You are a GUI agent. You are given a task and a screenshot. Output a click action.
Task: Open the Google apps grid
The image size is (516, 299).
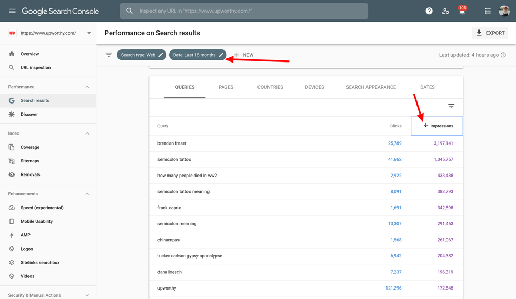click(488, 11)
